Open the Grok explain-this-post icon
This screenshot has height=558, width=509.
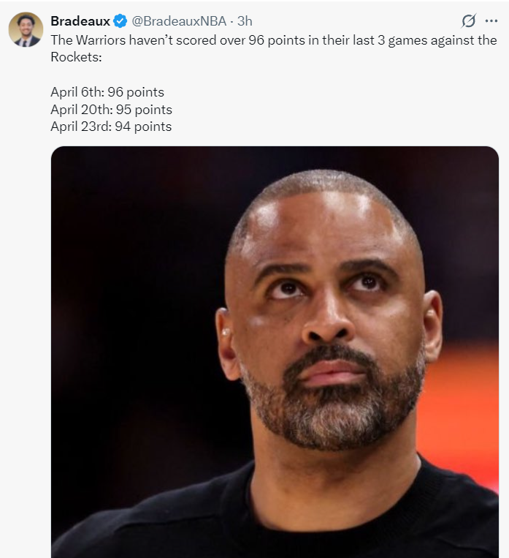point(469,21)
